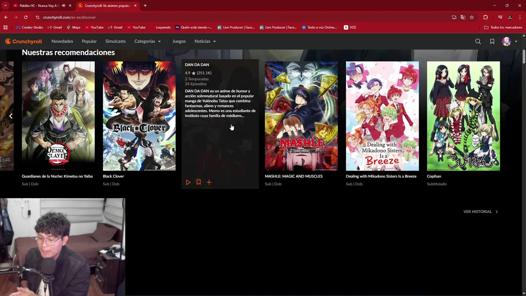Click the browser back arrow

(x=6, y=17)
